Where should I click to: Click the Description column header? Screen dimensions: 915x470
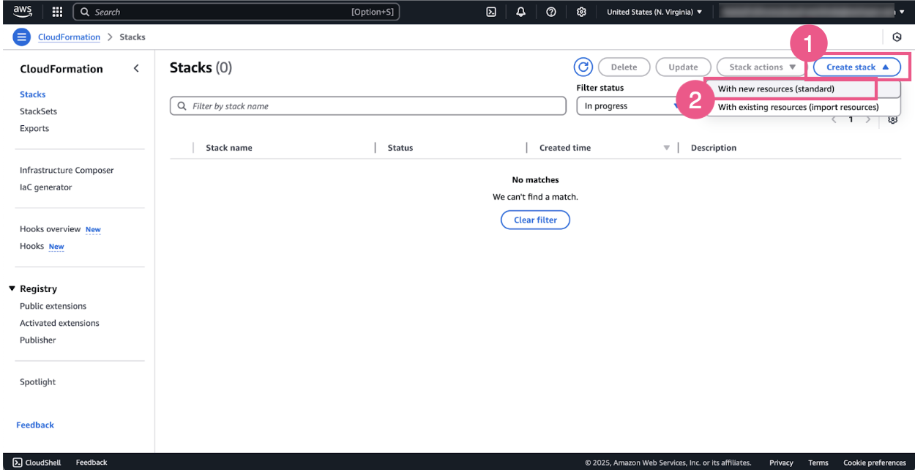coord(714,148)
